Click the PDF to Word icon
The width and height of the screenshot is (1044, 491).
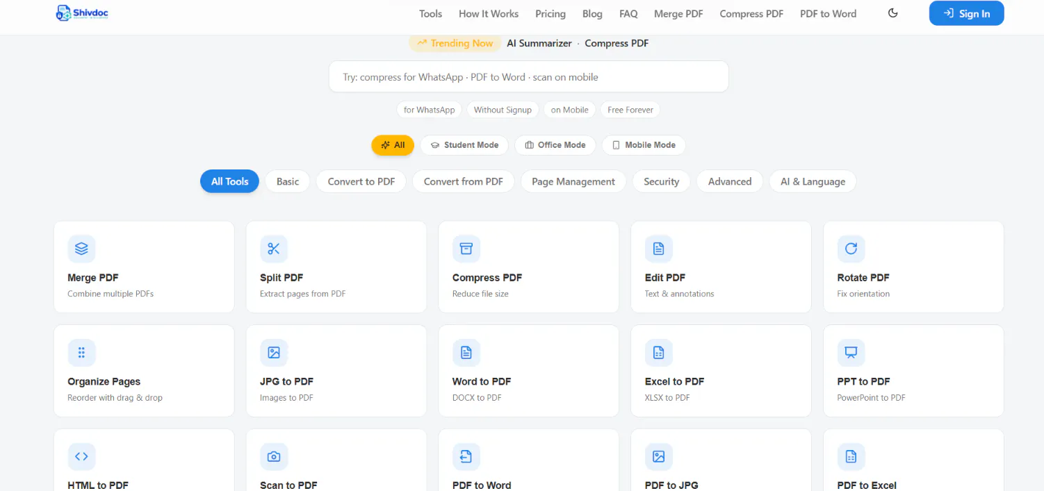[x=466, y=456]
